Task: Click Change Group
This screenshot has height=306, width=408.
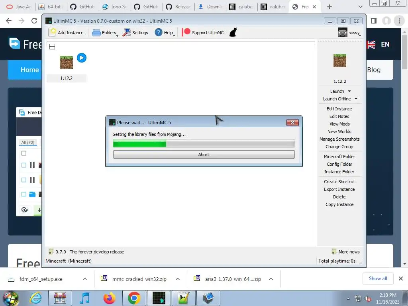Action: (339, 147)
